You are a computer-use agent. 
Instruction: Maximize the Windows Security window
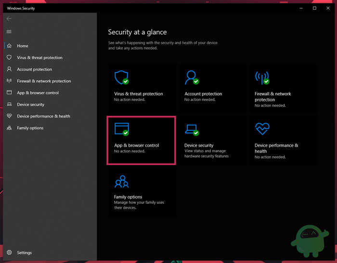pos(314,8)
